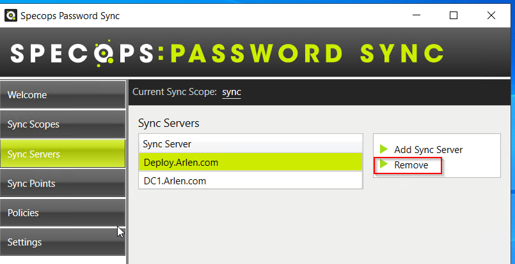Click the Password Sync banner title text
The height and width of the screenshot is (264, 515).
pos(308,54)
